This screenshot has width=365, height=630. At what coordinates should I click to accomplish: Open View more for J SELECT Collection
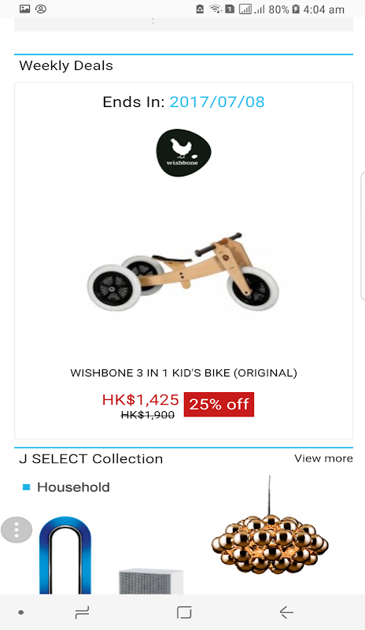pyautogui.click(x=323, y=458)
